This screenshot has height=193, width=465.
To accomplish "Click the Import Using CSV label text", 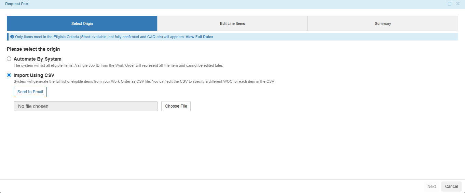I will tap(34, 75).
